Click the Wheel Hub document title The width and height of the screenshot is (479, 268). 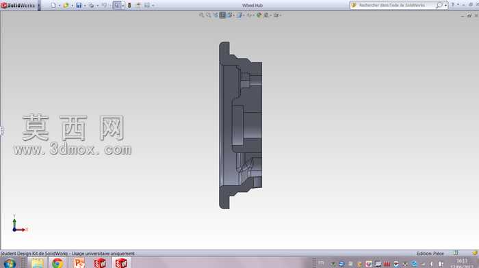253,5
